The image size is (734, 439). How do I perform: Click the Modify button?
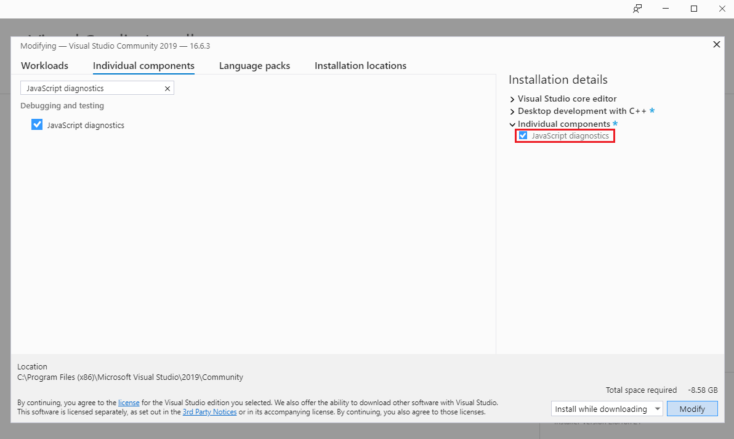pyautogui.click(x=692, y=408)
